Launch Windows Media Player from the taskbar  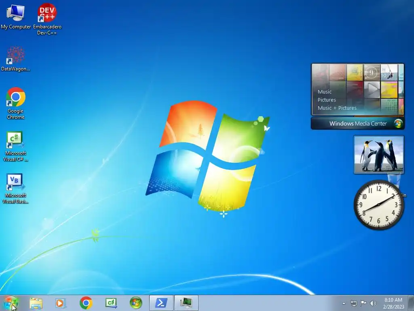coord(61,303)
